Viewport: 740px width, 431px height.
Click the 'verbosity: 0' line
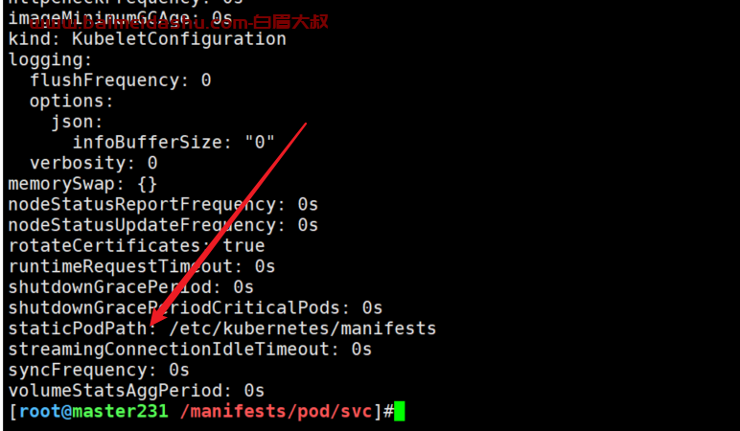pyautogui.click(x=93, y=163)
